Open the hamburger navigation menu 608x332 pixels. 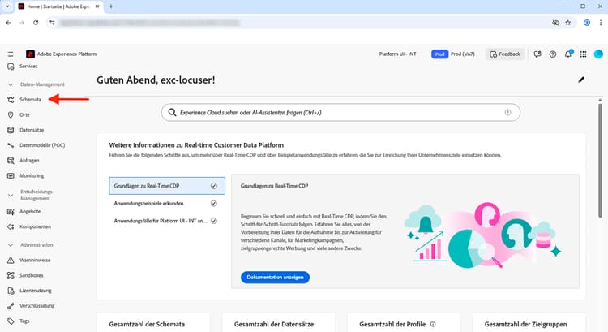click(x=11, y=54)
